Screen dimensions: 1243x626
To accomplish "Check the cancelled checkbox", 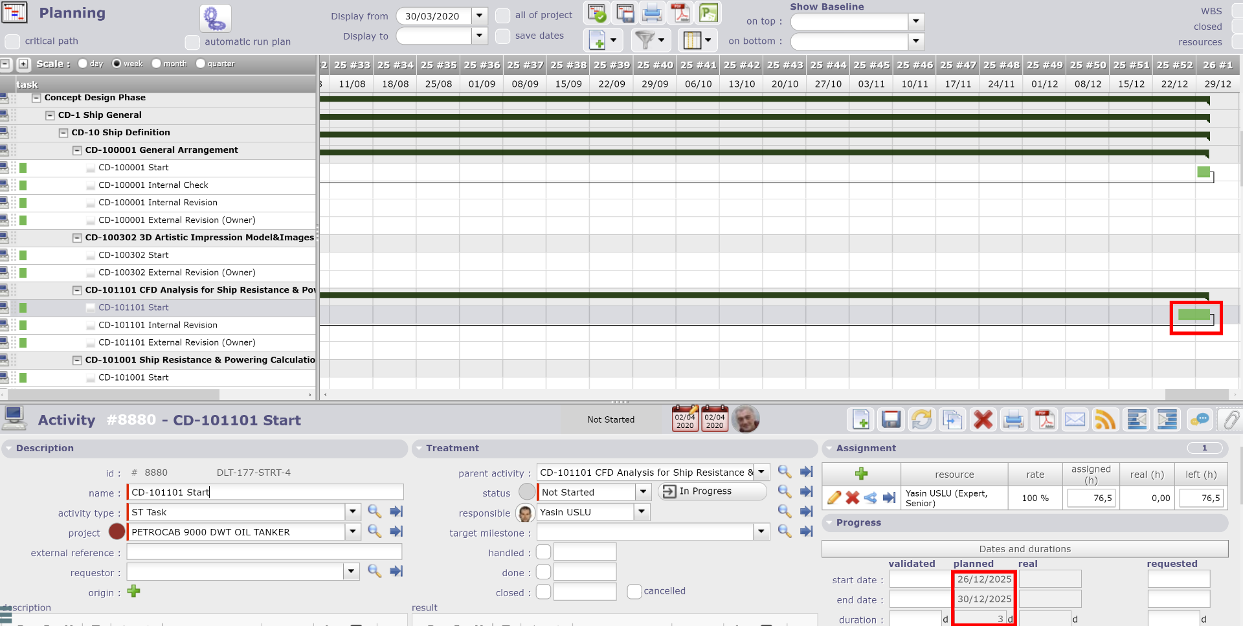I will point(634,591).
